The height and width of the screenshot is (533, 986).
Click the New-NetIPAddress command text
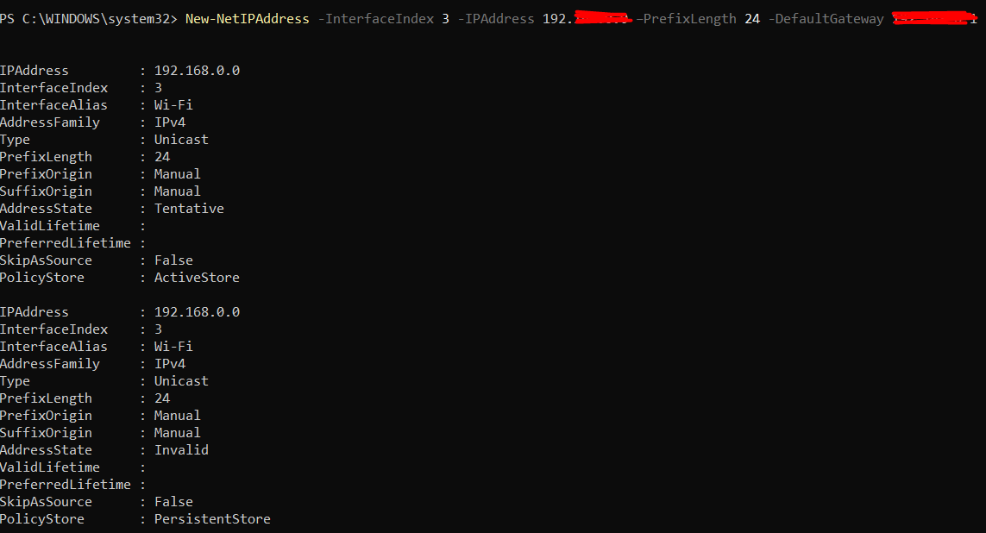tap(247, 19)
